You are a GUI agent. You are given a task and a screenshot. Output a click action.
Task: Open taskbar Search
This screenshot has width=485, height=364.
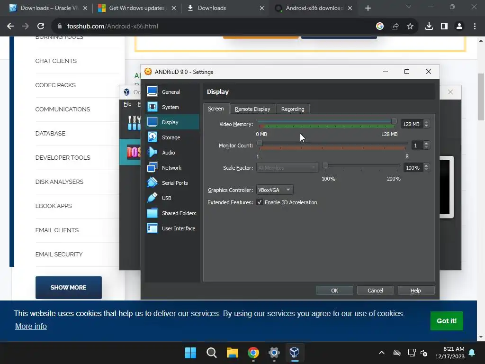(212, 353)
